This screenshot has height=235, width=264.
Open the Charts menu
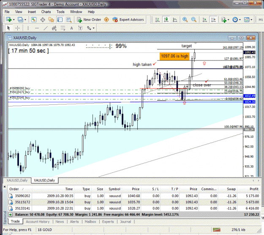(46, 12)
